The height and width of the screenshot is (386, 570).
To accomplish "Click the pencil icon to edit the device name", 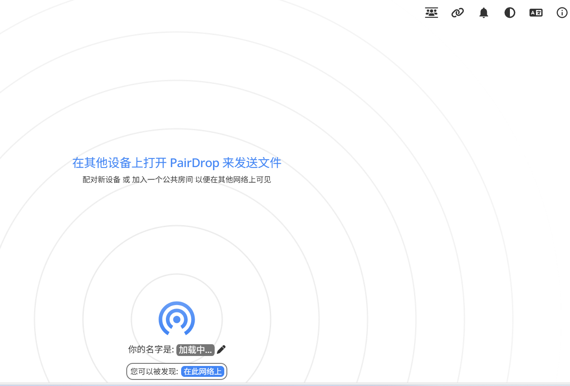I will coord(221,349).
